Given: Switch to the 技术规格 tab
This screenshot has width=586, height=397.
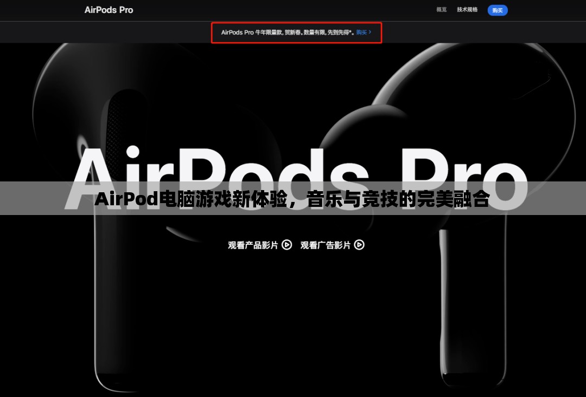Looking at the screenshot, I should [467, 10].
